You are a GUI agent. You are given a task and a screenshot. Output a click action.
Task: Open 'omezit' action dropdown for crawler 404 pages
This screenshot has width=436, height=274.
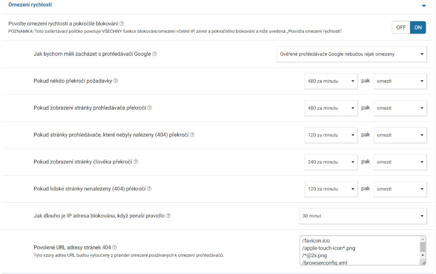coord(400,135)
